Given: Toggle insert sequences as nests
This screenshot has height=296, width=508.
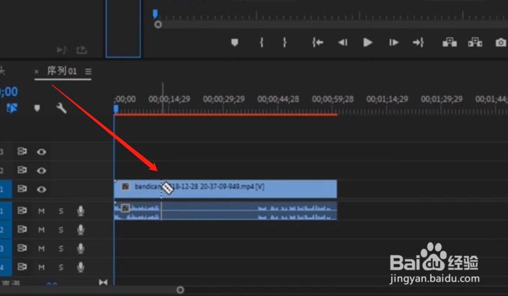Looking at the screenshot, I should 12,108.
